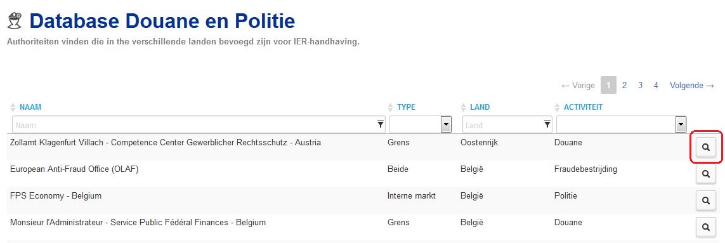View details of European Anti-Fraud Office (OLAF)
725x243 pixels.
[705, 174]
